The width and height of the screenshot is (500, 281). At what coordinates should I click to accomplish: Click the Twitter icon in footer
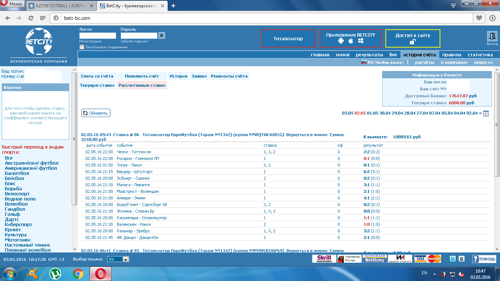click(453, 259)
